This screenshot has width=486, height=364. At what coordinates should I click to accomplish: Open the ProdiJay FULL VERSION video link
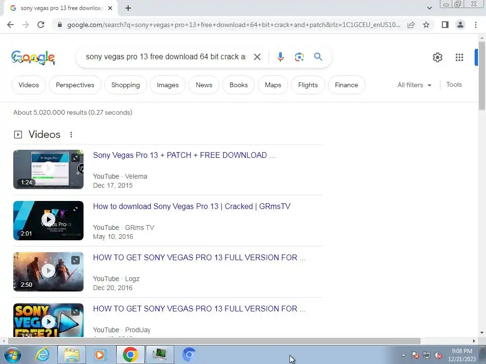(x=199, y=309)
